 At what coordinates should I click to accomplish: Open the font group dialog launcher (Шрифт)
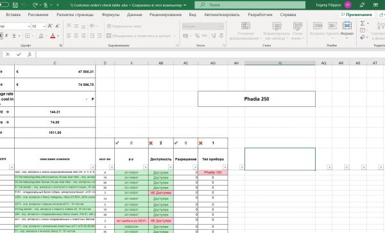[x=61, y=45]
